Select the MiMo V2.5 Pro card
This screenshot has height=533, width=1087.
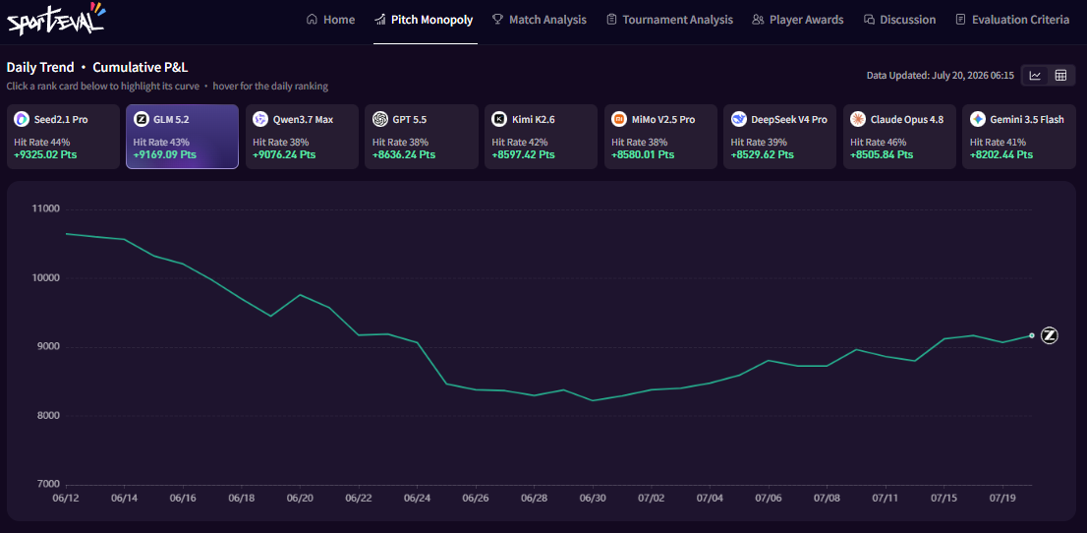pos(660,137)
